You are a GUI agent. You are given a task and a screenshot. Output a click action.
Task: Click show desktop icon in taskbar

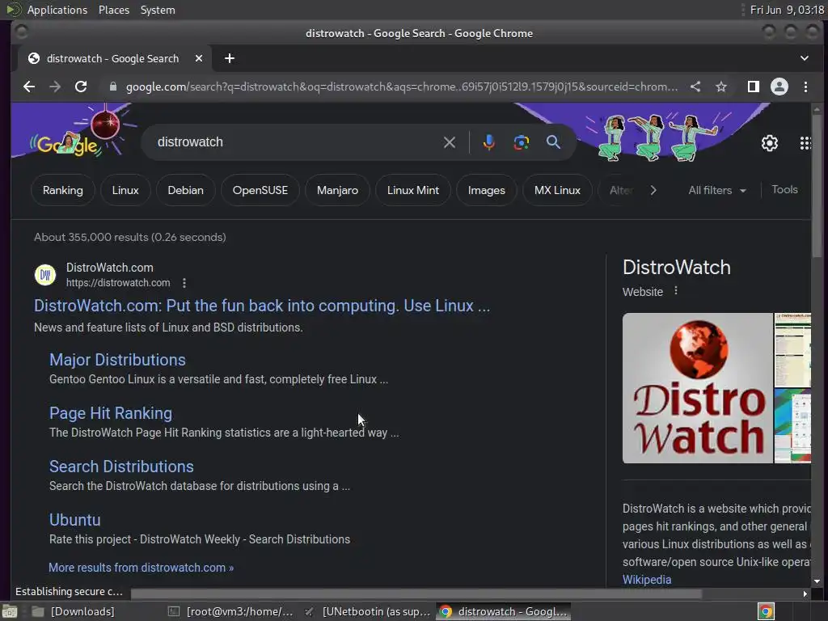click(x=10, y=611)
